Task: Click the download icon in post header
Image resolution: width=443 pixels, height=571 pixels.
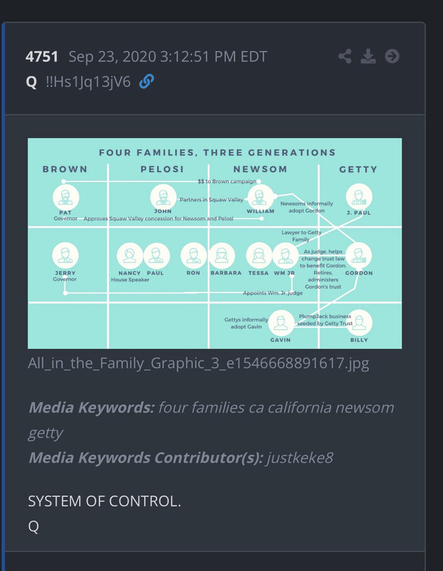Action: pos(368,57)
